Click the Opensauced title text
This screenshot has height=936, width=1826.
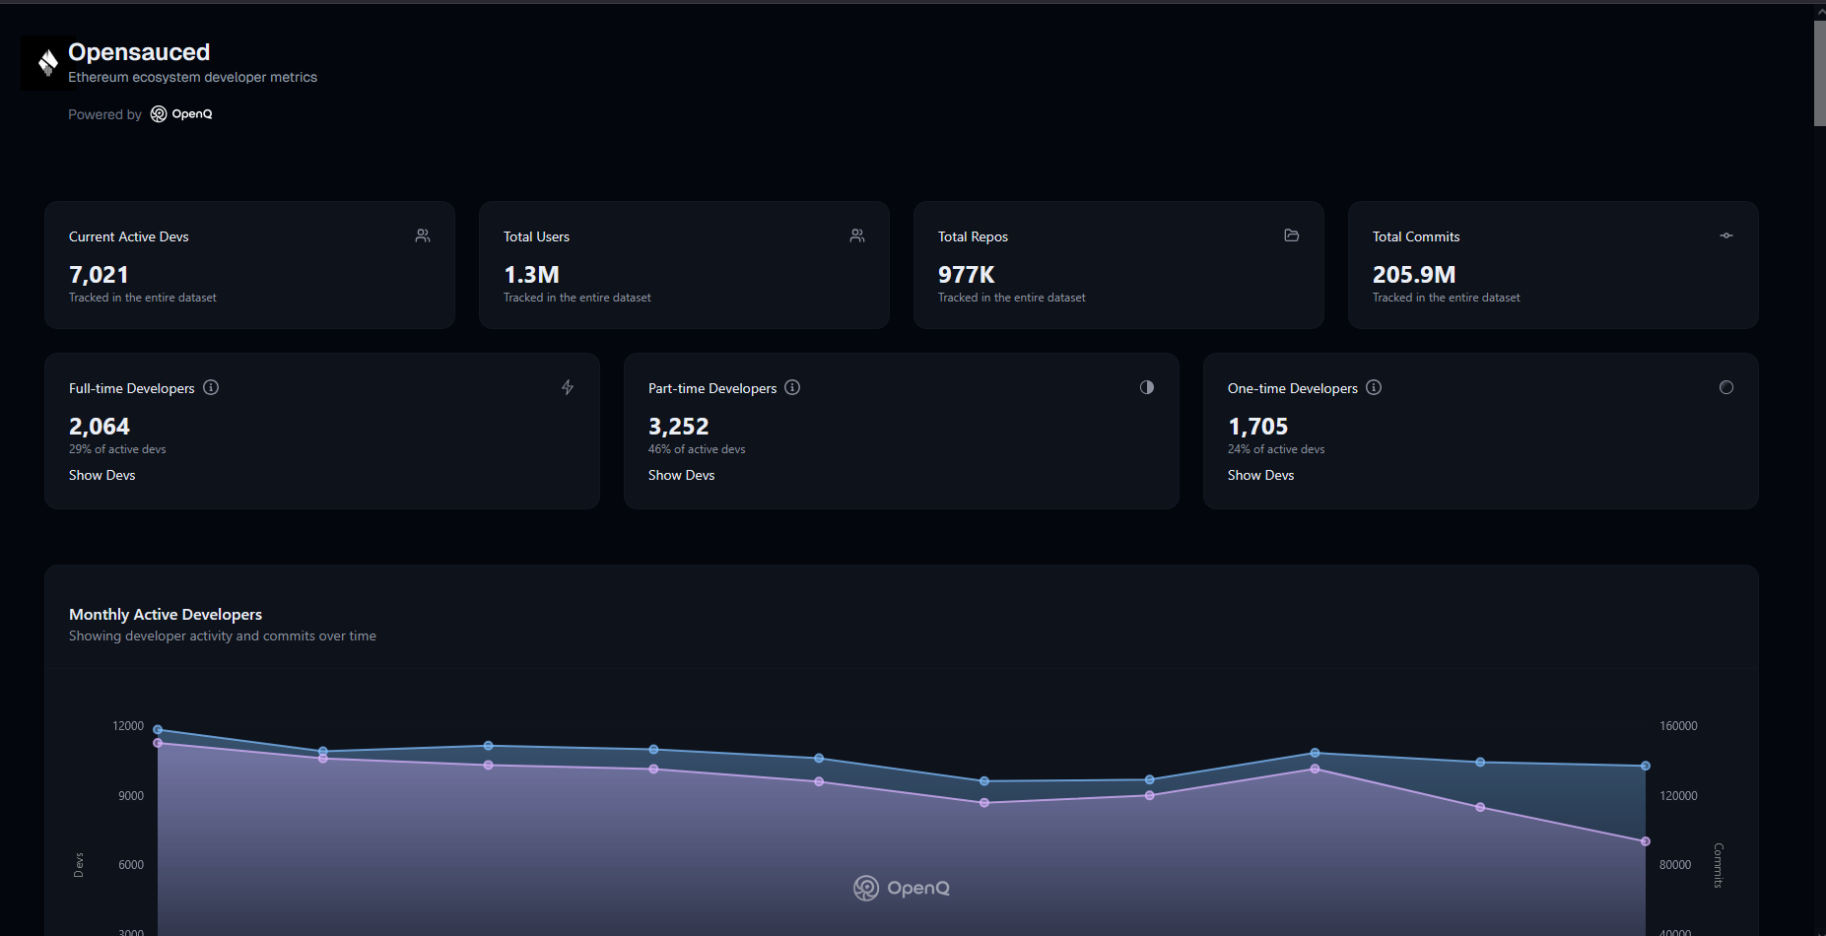coord(139,51)
